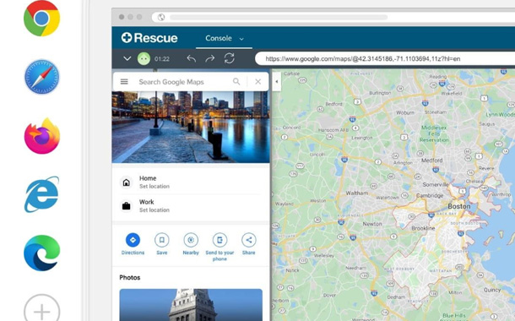Click the Directions icon in Maps
The image size is (515, 321).
pos(133,240)
